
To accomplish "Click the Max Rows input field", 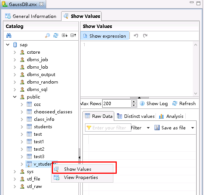I will tap(117, 104).
